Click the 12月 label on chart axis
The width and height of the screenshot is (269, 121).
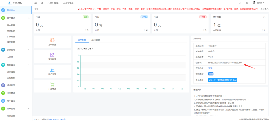coord(181,89)
